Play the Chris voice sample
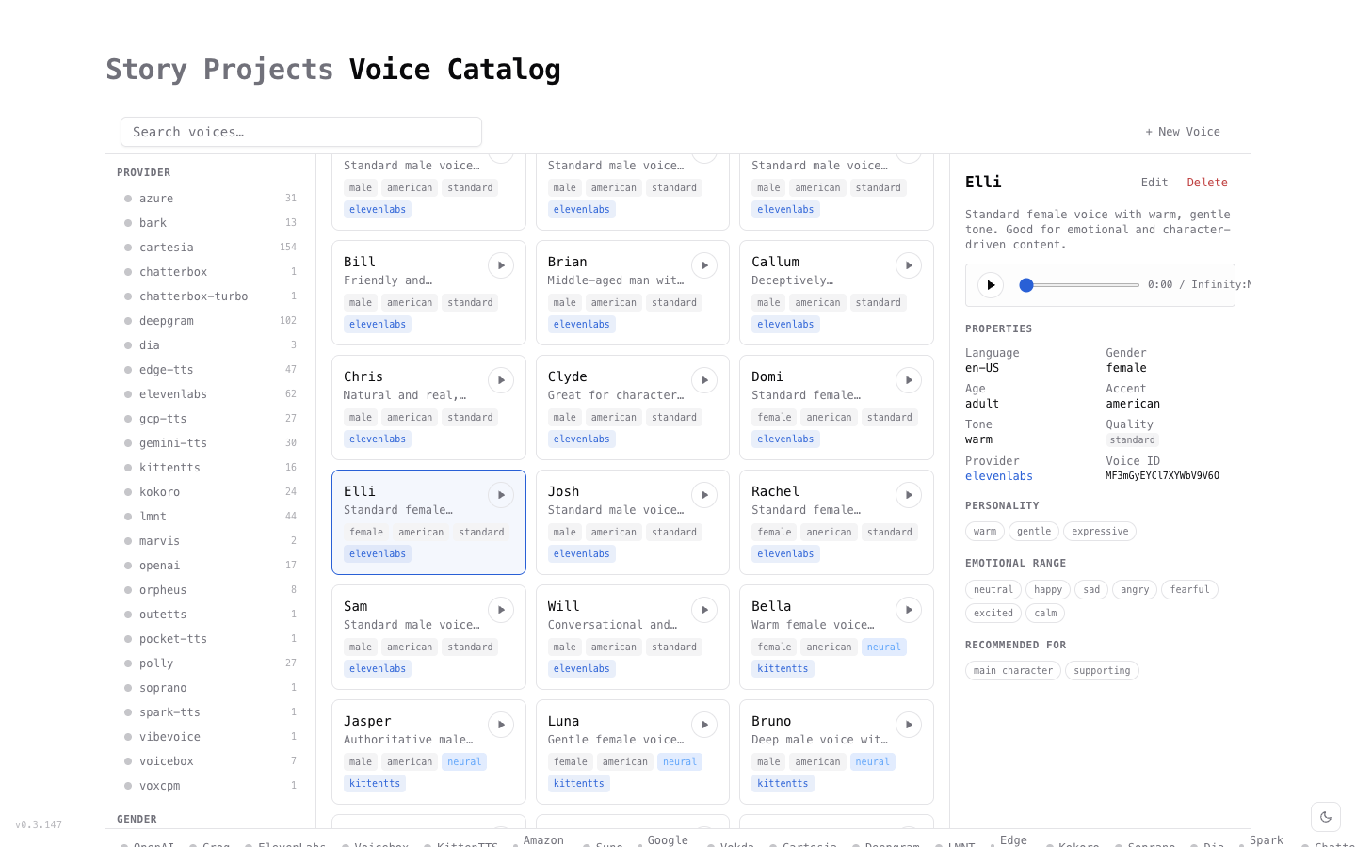Viewport: 1356px width, 847px height. pyautogui.click(x=500, y=380)
